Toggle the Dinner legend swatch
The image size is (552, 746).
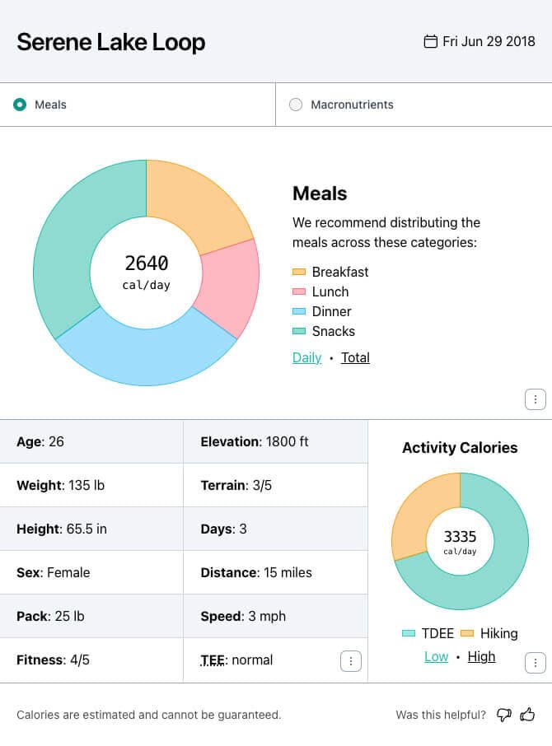point(299,311)
